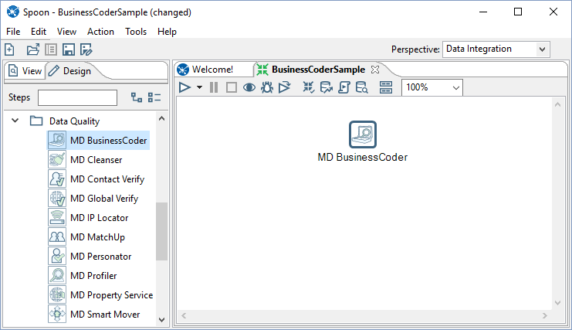Open a file with the folder icon
This screenshot has width=572, height=330.
pos(32,49)
